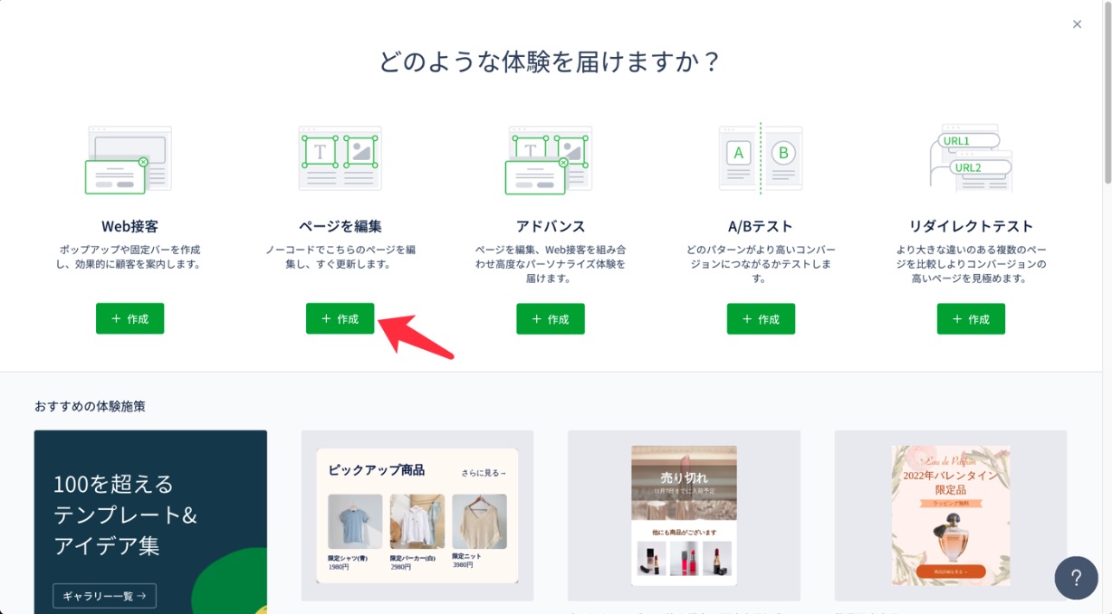The image size is (1112, 614).
Task: Click the アドバンス combined experience icon
Action: coord(550,159)
